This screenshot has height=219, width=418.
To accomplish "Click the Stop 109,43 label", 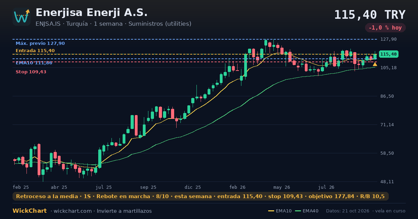I will coord(31,72).
